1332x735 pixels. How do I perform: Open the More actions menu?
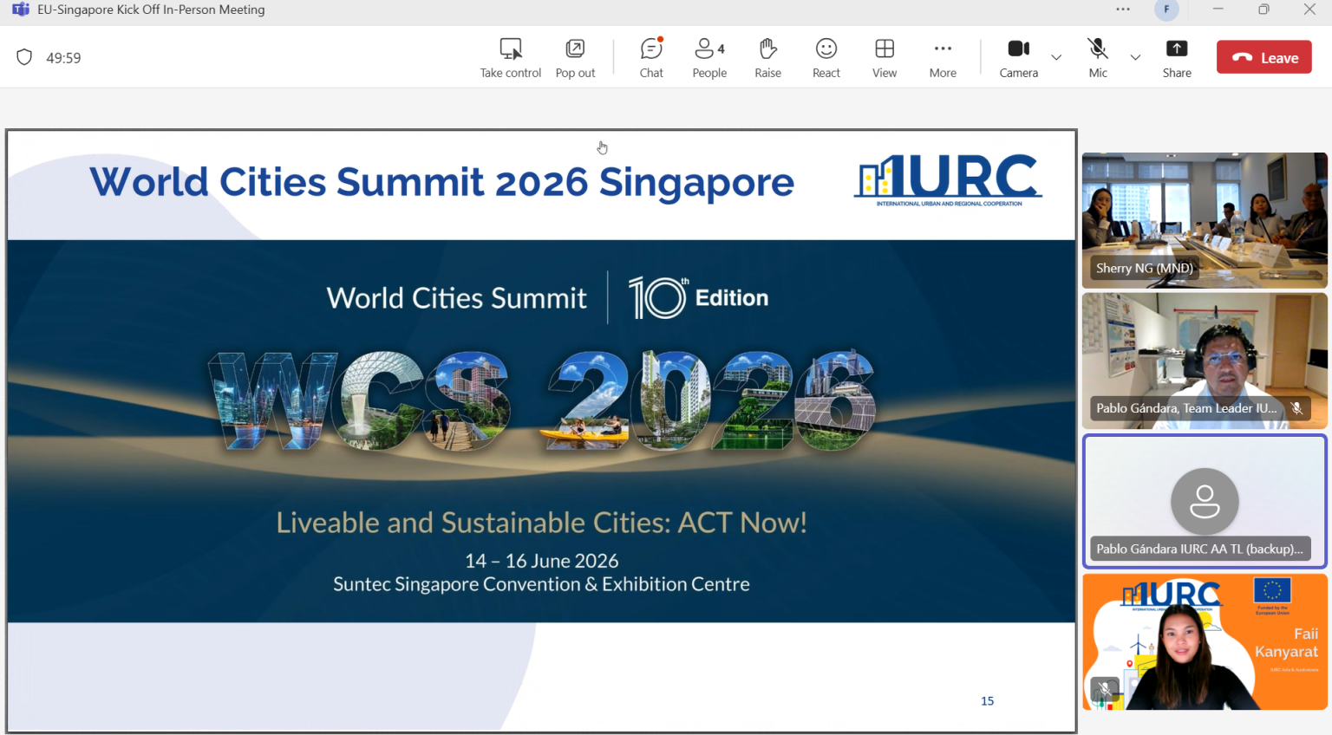[943, 56]
